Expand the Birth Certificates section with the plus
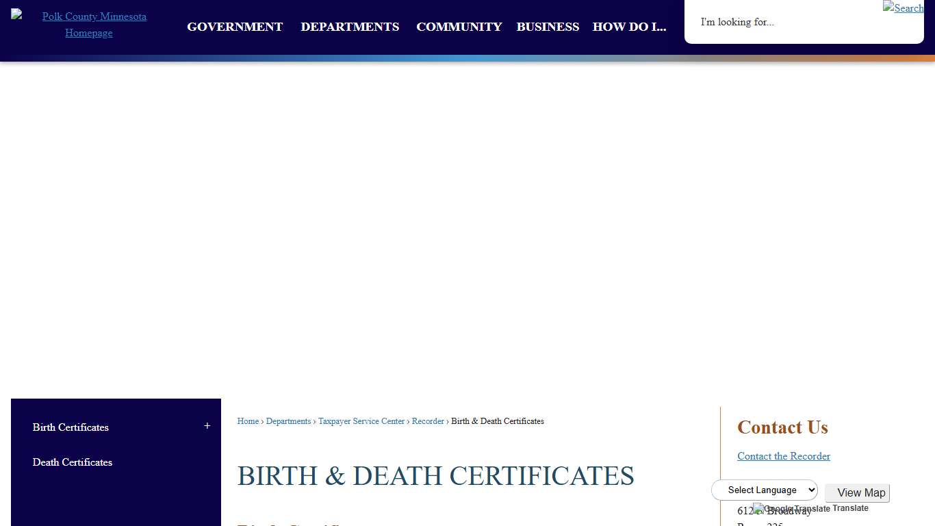The height and width of the screenshot is (526, 935). coord(207,425)
